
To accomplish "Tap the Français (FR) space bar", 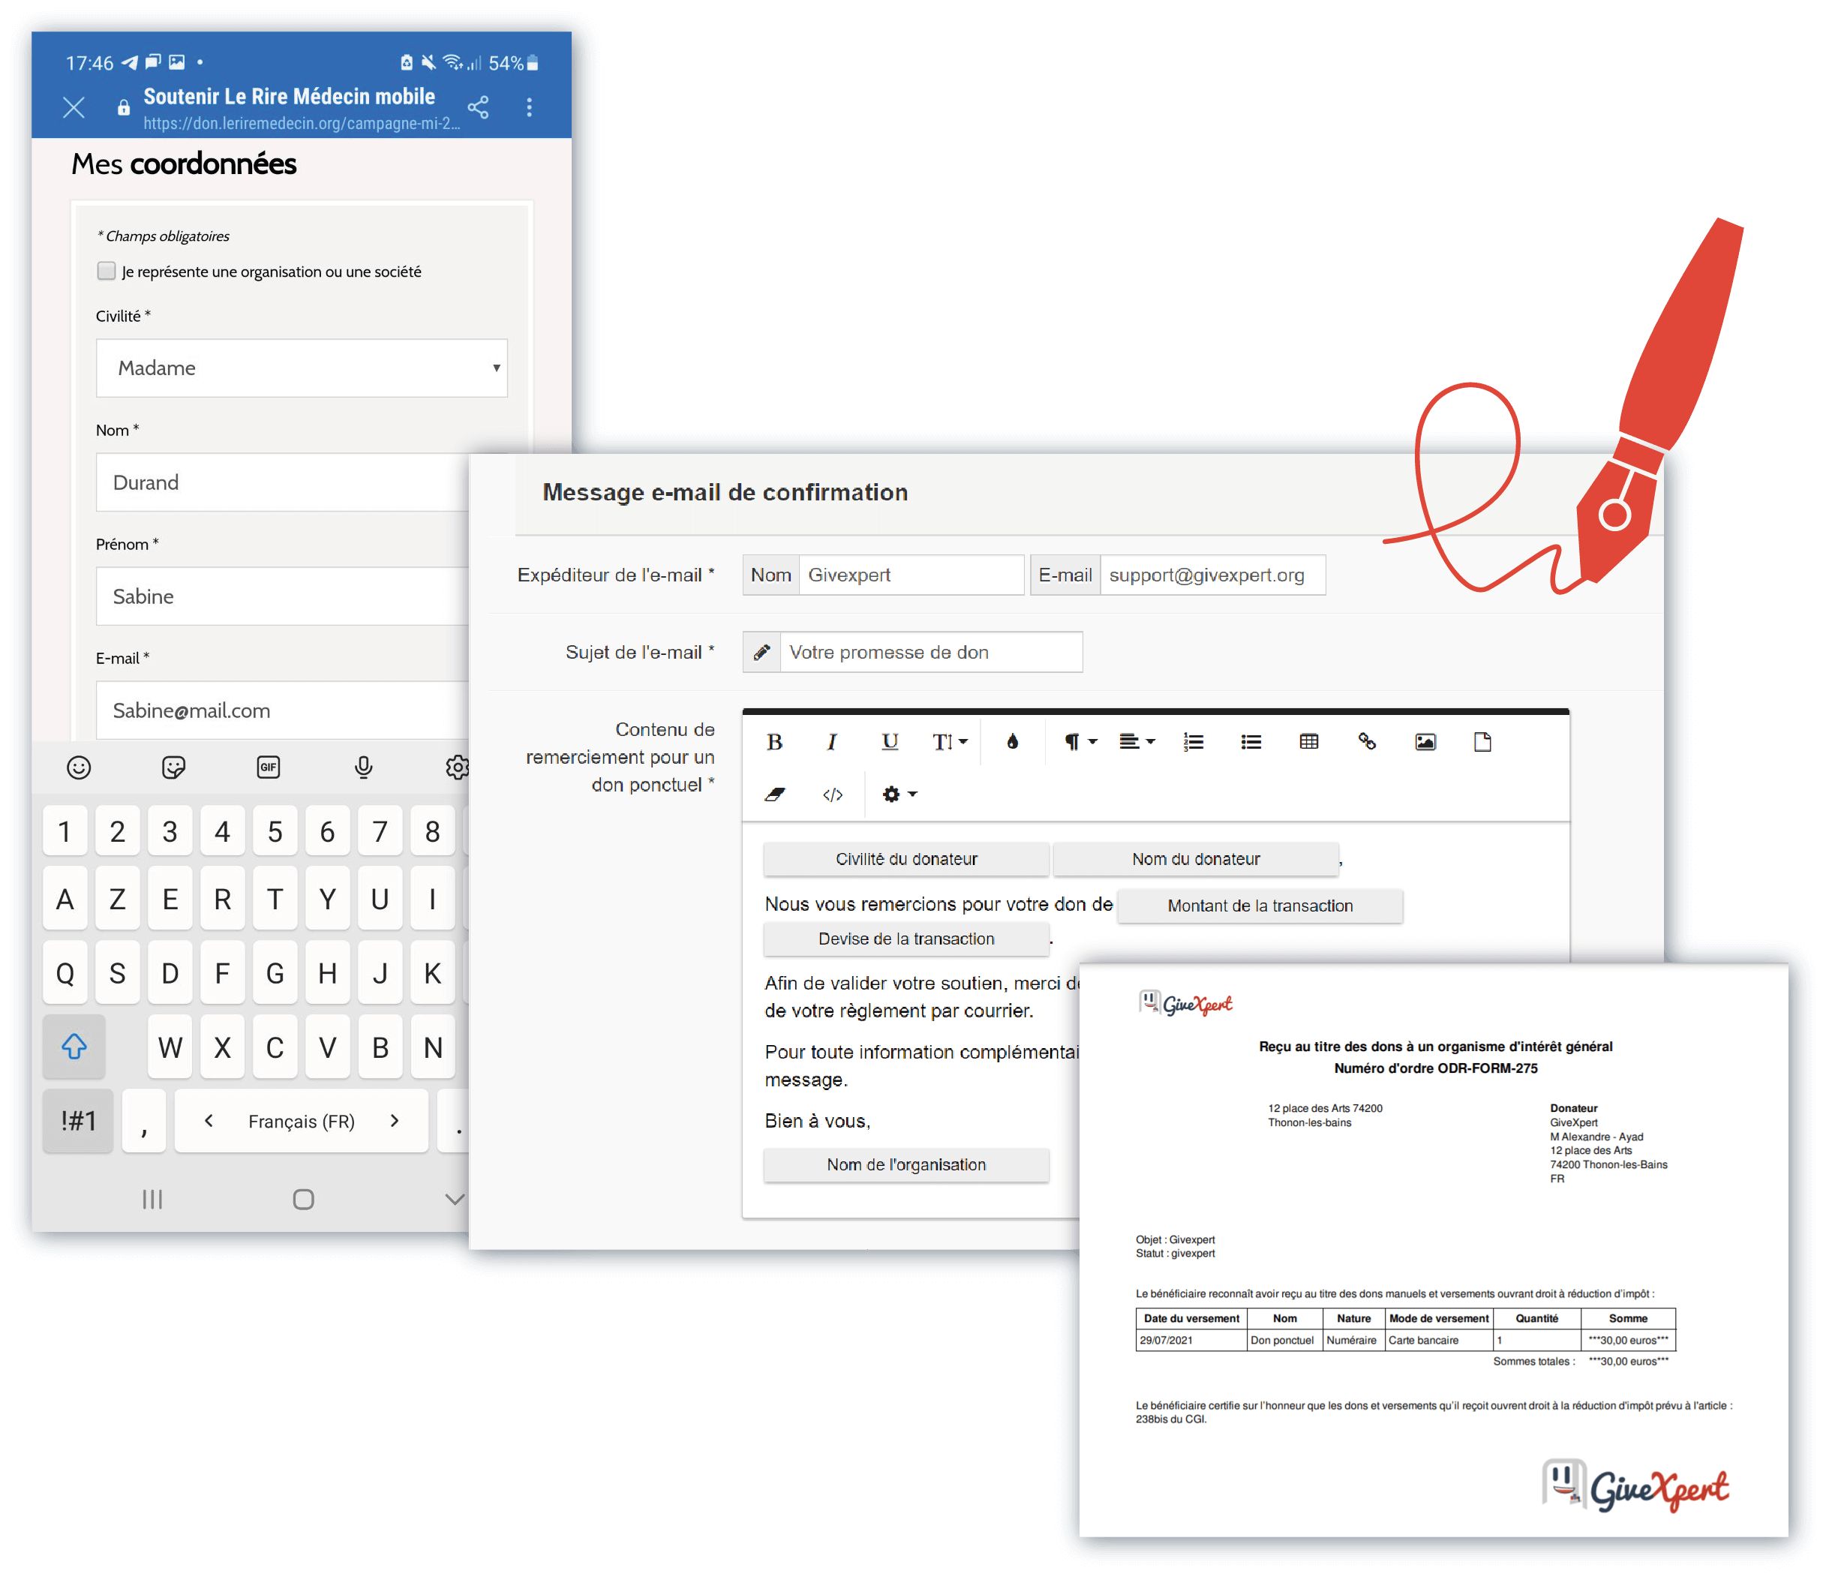I will coord(302,1121).
